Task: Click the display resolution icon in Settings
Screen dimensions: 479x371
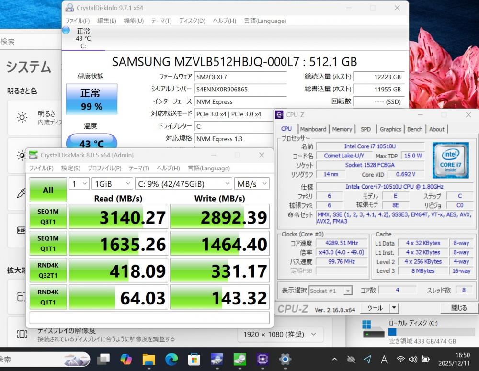Action: [22, 334]
